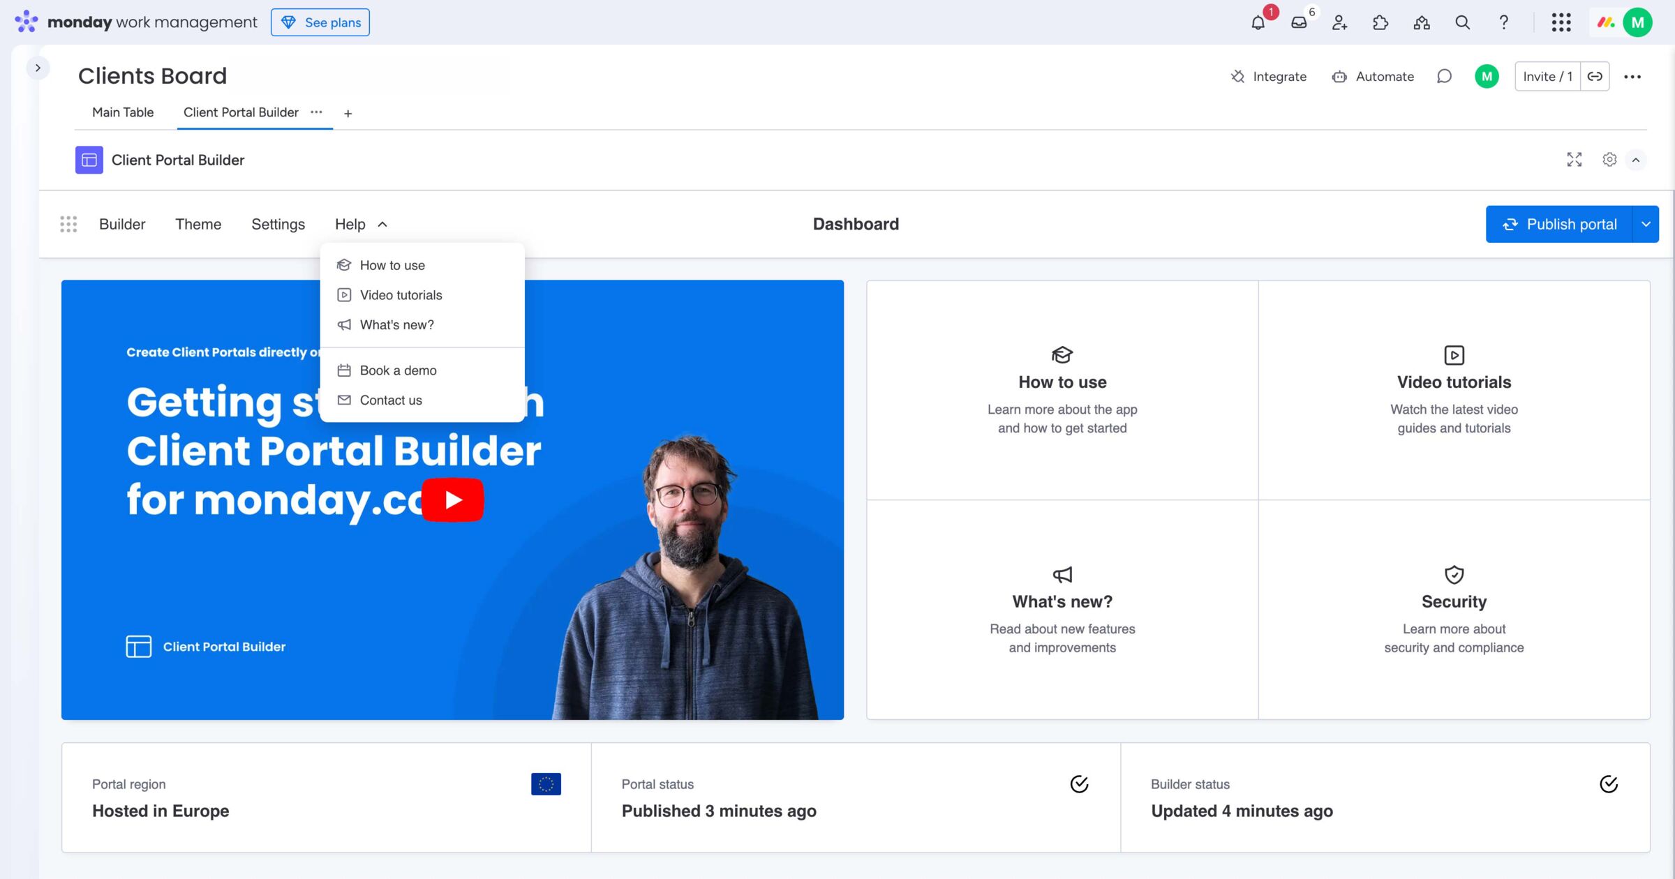This screenshot has height=879, width=1675.
Task: Click Portal status checkmark icon
Action: (1079, 784)
